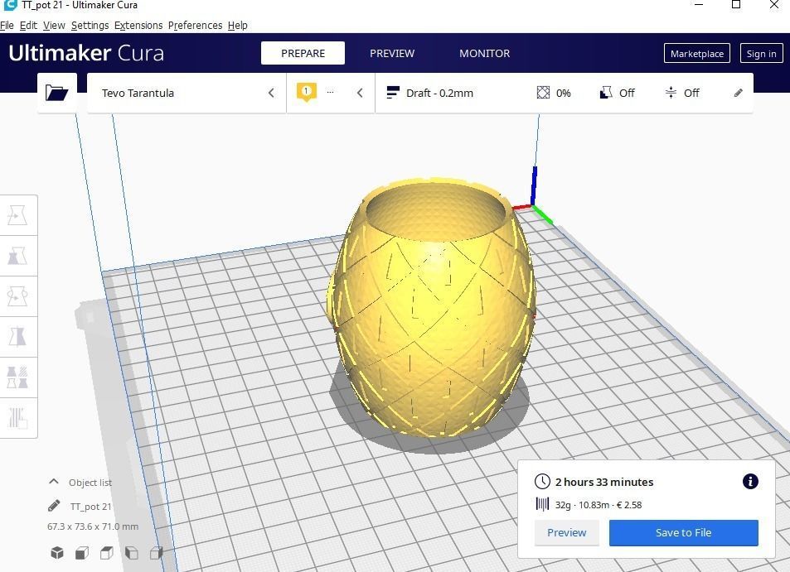Switch to the PREVIEW stage tab
This screenshot has height=572, width=790.
pos(392,53)
